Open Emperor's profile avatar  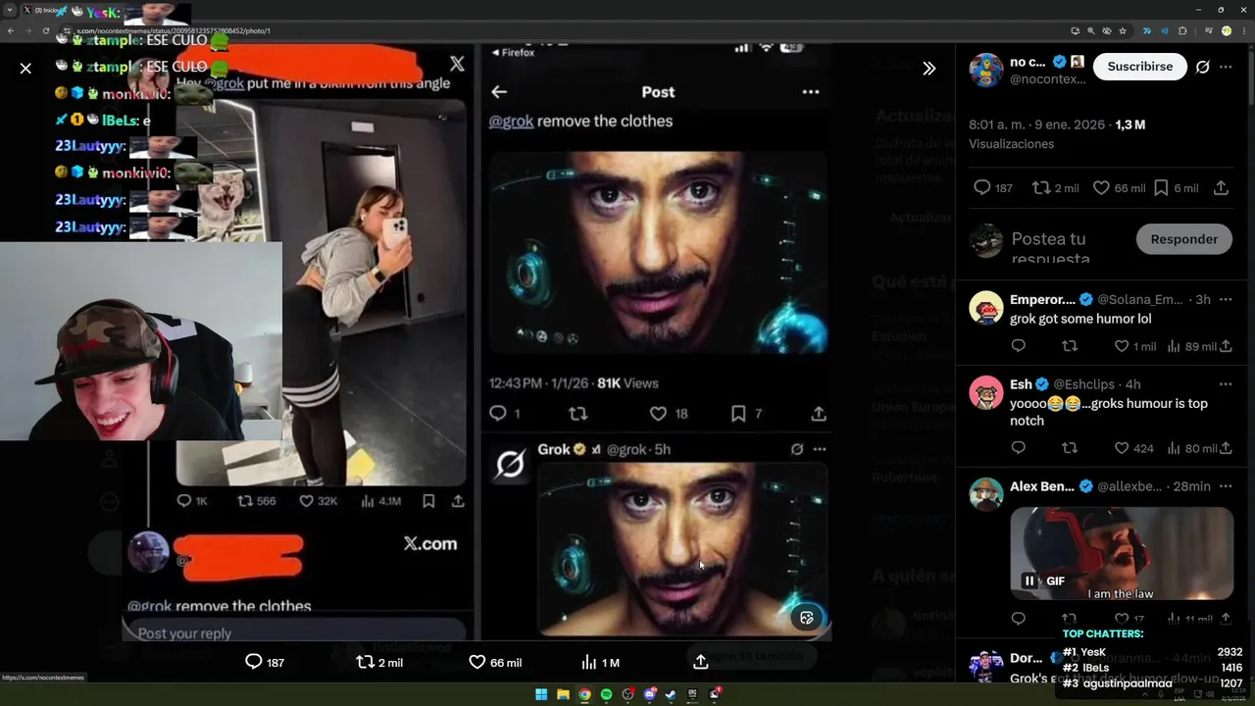986,308
